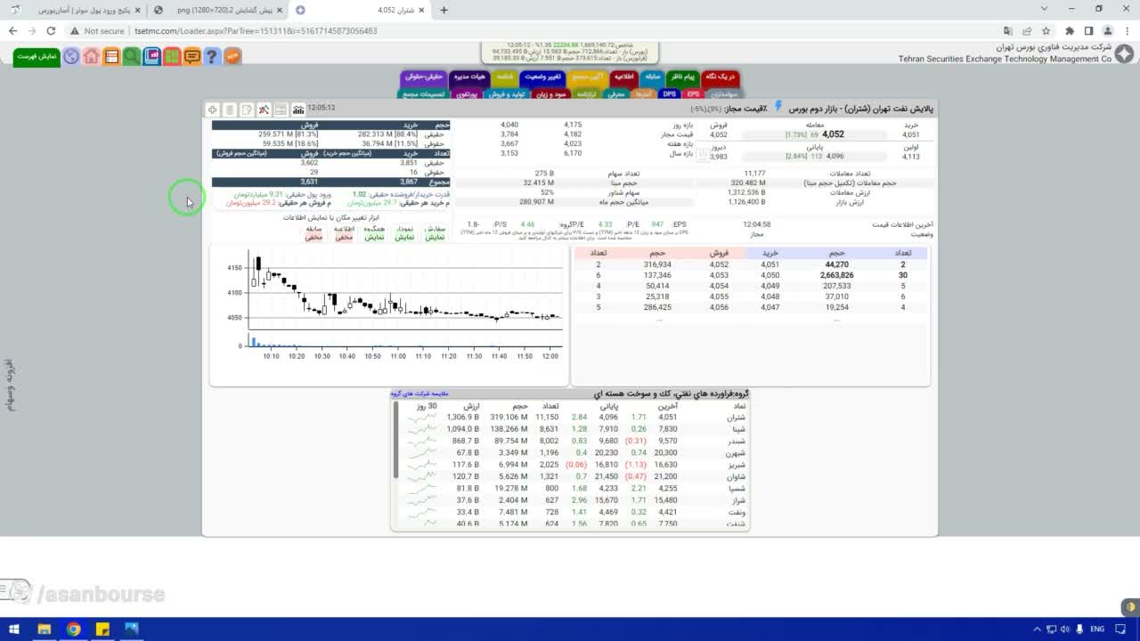The height and width of the screenshot is (641, 1140).
Task: Switch to the سابقه tab
Action: [653, 77]
